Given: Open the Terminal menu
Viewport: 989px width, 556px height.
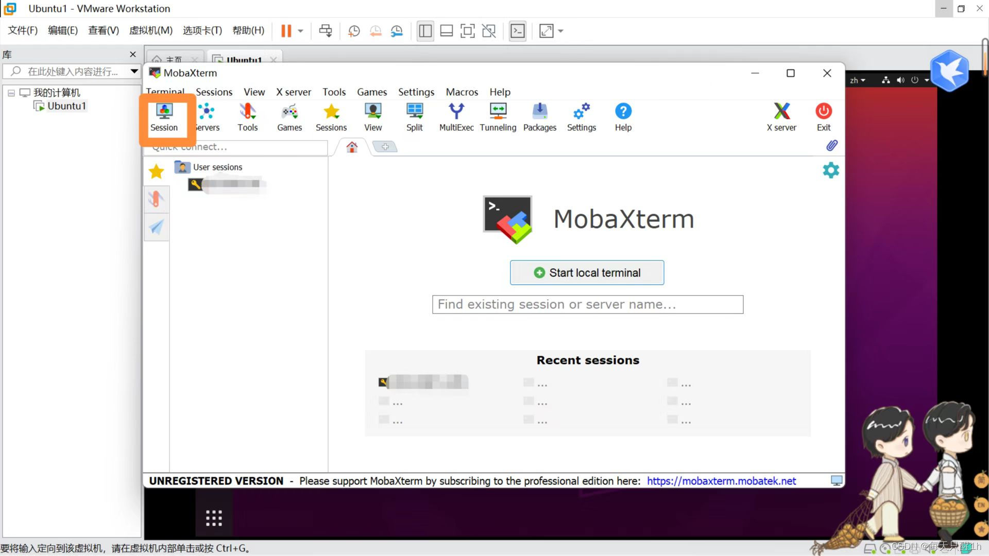Looking at the screenshot, I should point(165,92).
